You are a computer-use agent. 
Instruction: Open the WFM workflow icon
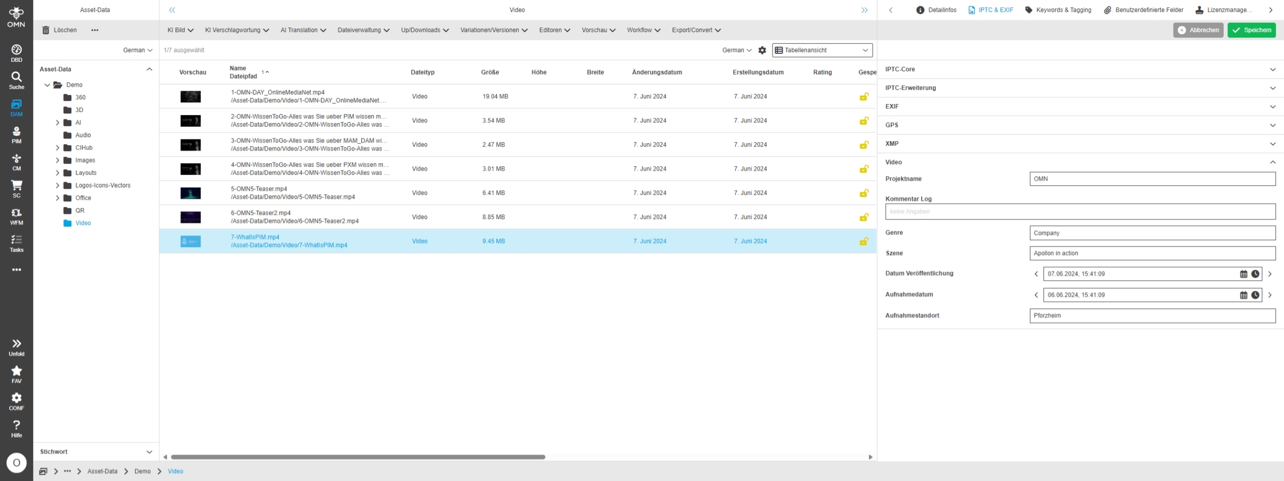pos(16,216)
